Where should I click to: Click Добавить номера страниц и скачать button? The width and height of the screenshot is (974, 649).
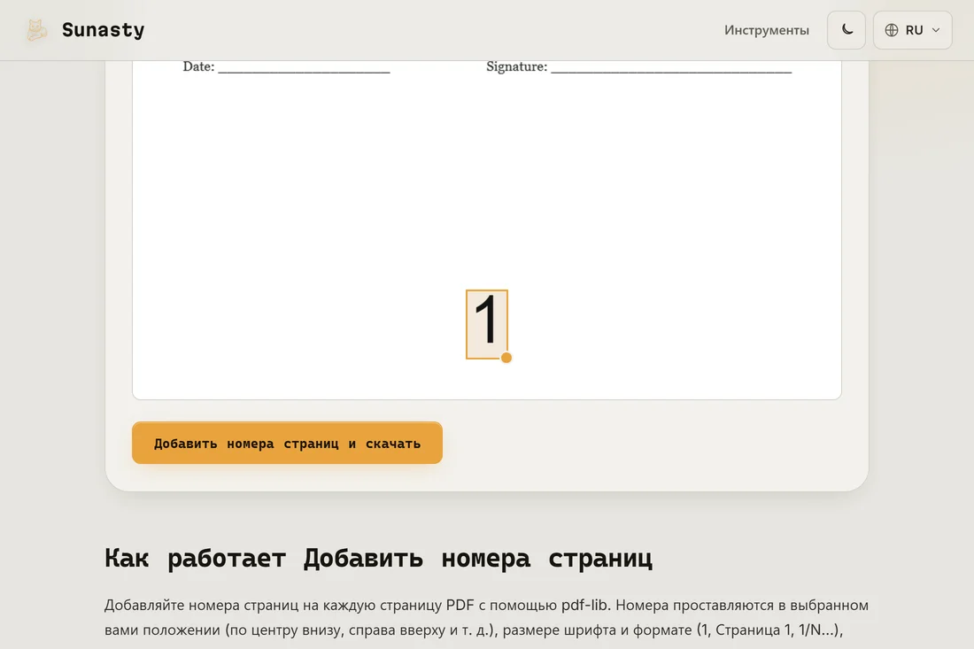[287, 443]
